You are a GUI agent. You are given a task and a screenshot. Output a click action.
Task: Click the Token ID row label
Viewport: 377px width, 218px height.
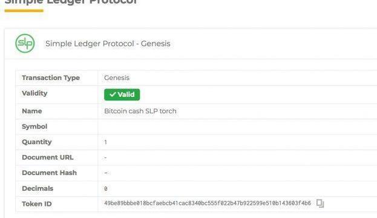click(37, 204)
